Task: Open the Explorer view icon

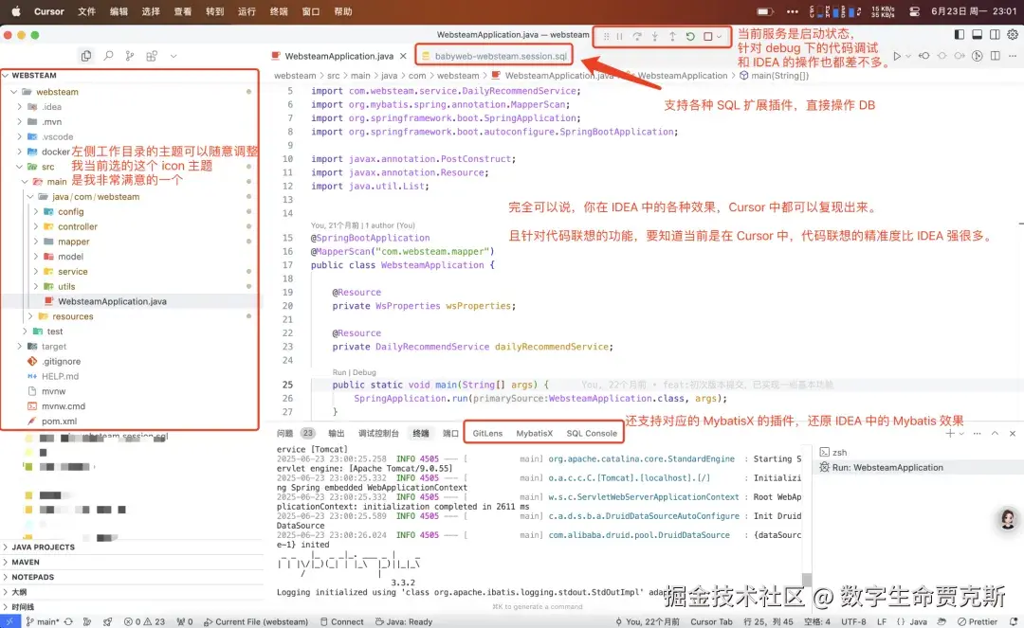Action: point(86,56)
